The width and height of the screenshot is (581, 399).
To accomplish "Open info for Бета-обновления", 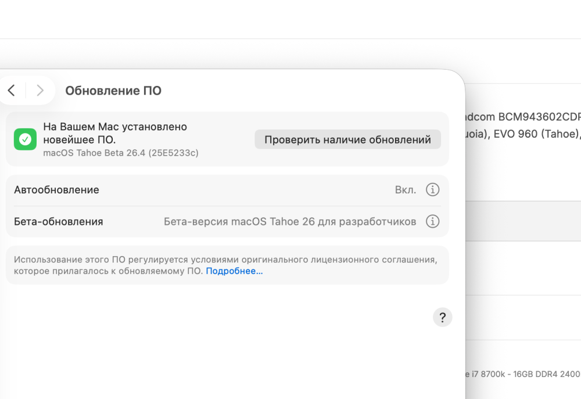I will click(x=432, y=221).
